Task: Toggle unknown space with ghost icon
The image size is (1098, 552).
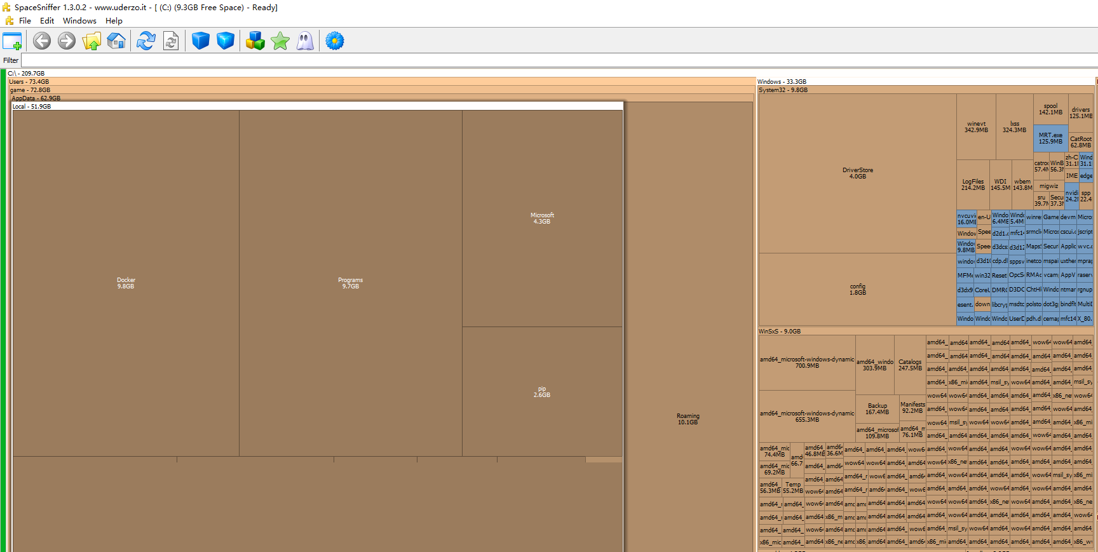Action: 305,41
